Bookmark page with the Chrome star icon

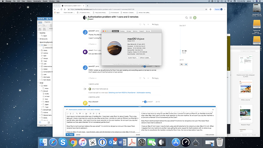pyautogui.click(x=206, y=10)
